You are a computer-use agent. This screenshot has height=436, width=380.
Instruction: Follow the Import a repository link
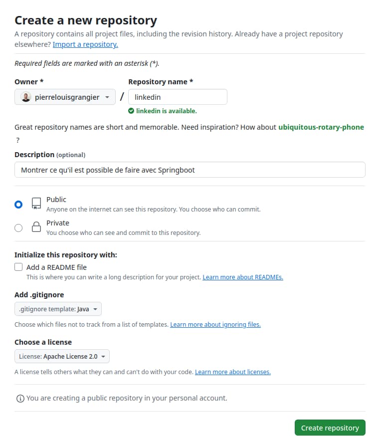85,44
